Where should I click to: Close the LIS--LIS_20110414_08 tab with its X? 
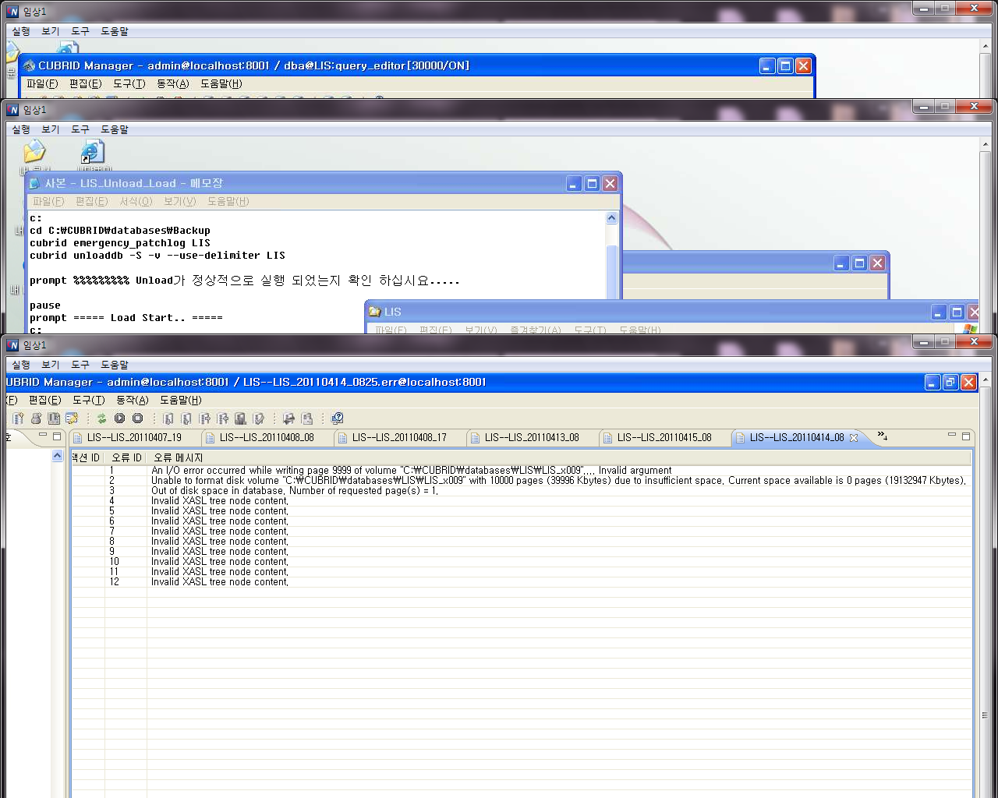854,438
